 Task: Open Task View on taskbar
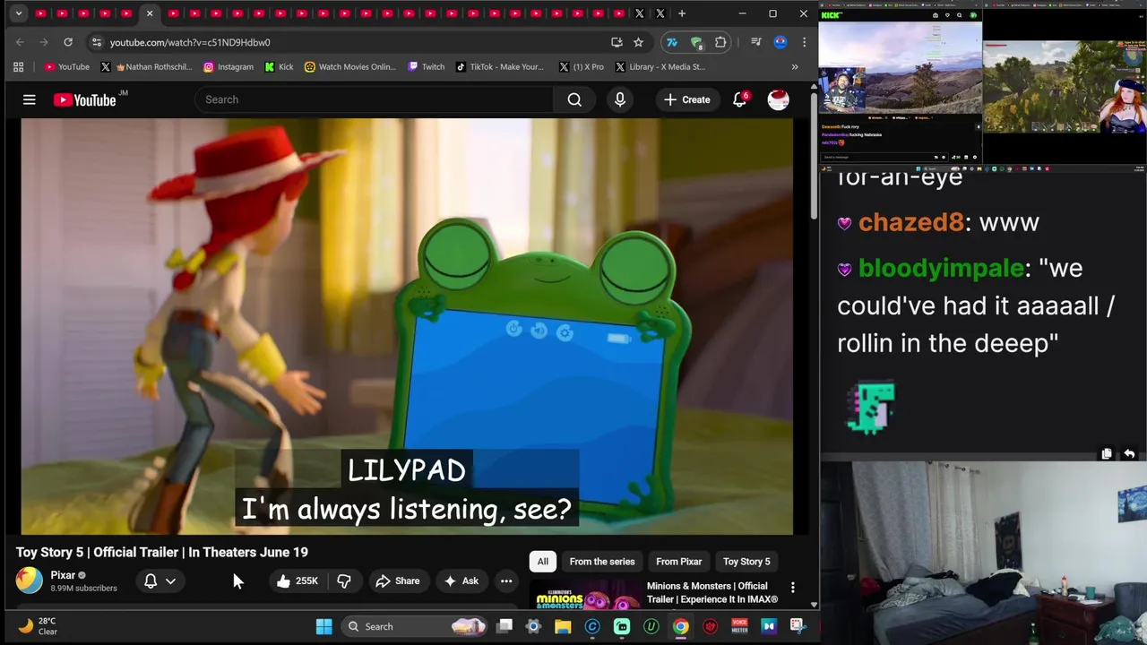505,626
